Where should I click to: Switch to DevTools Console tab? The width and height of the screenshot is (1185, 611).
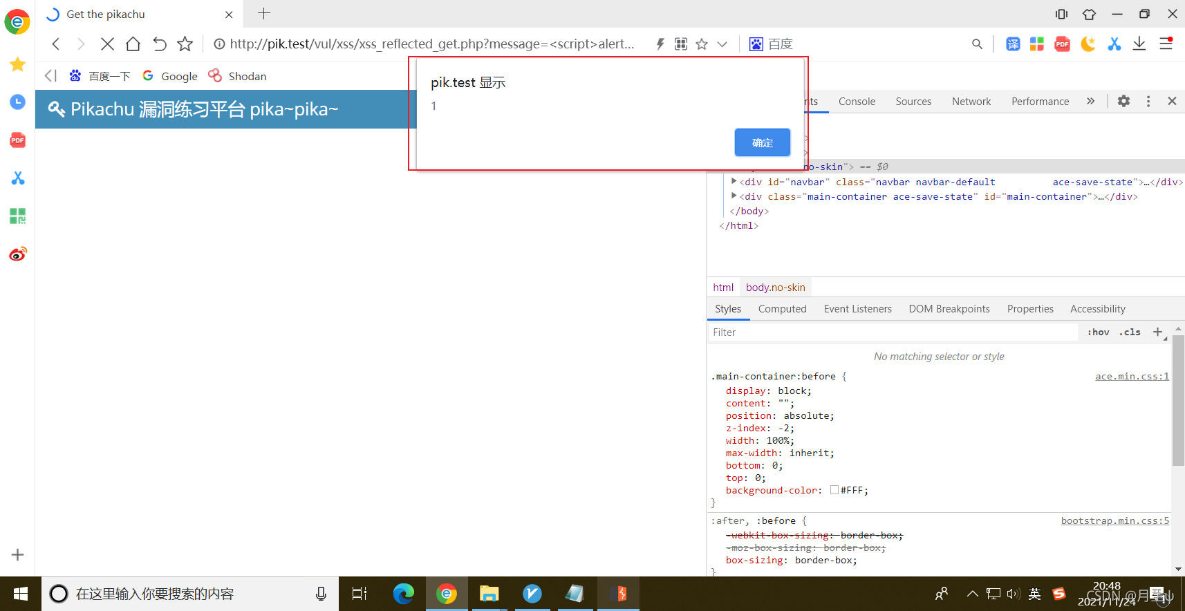(x=857, y=102)
